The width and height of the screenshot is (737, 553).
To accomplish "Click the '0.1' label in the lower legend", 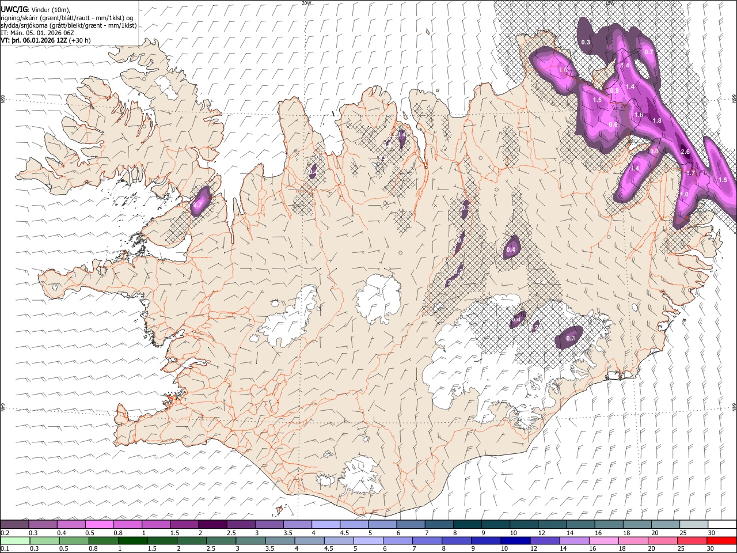I will [4, 549].
